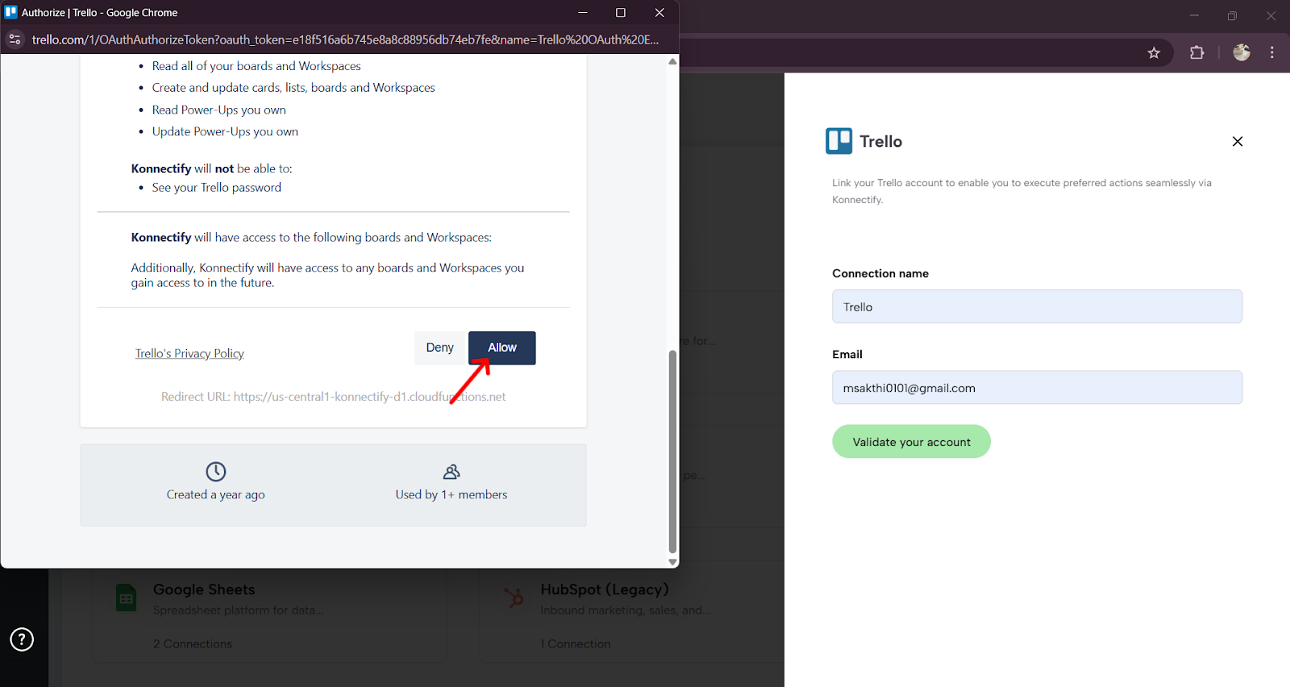Bookmark this page with star icon

click(x=1154, y=52)
